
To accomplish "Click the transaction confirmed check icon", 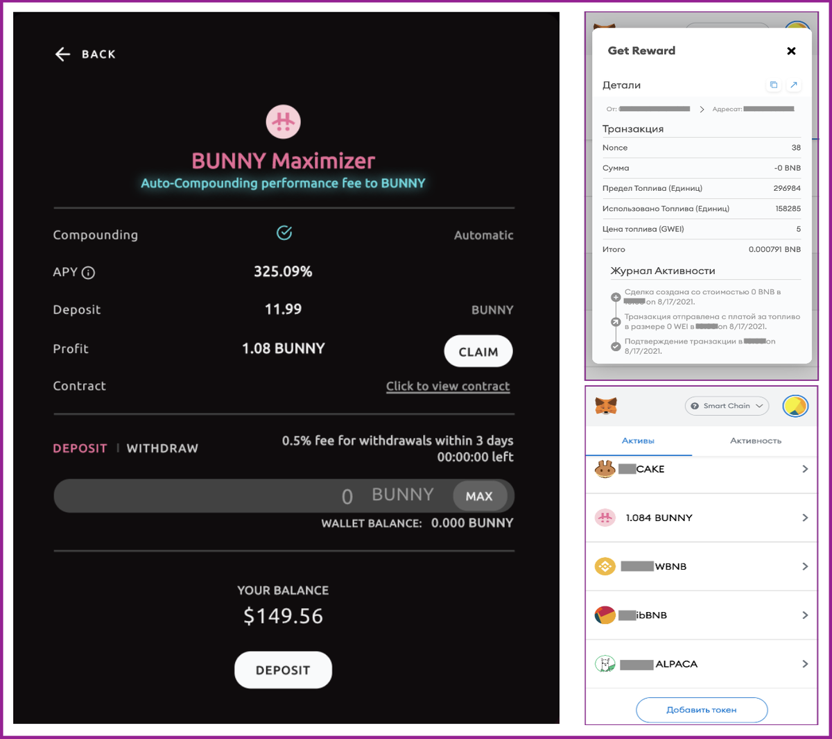I will click(x=616, y=346).
